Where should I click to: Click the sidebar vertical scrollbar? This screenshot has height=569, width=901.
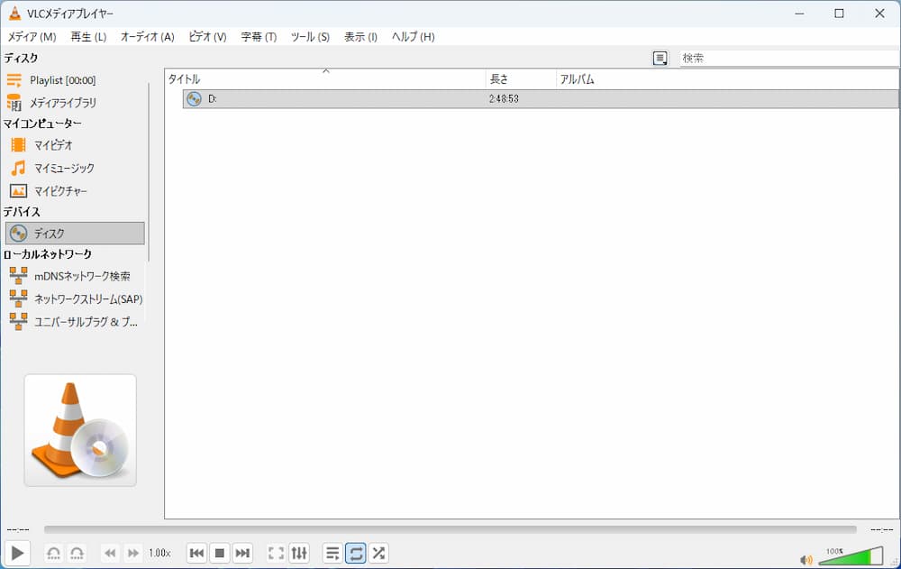click(149, 172)
